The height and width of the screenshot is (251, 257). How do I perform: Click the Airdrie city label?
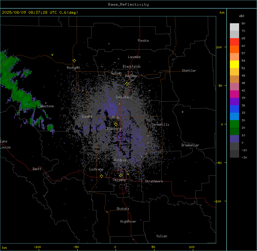click(120, 160)
